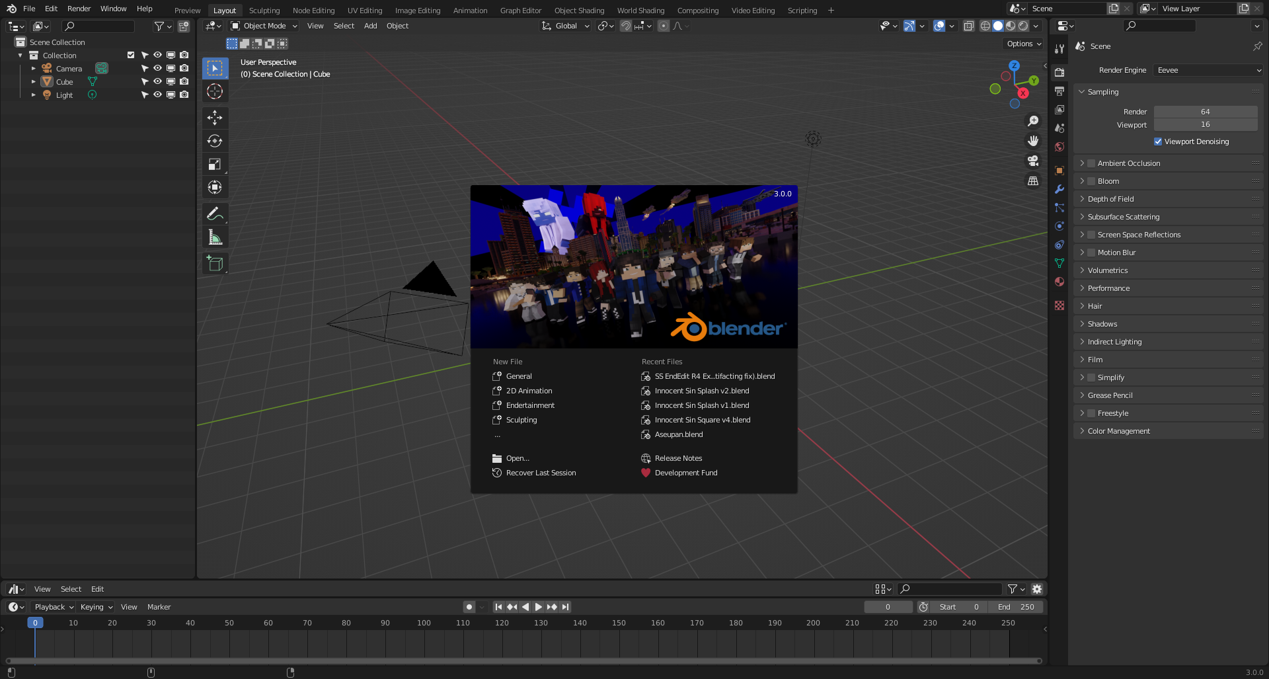Pin the Scene properties panel

point(1257,46)
